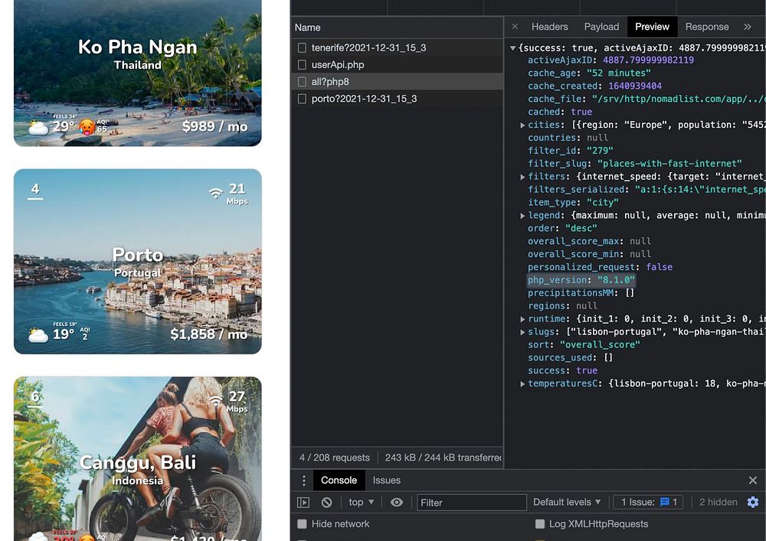Expand the cities array node

point(523,125)
